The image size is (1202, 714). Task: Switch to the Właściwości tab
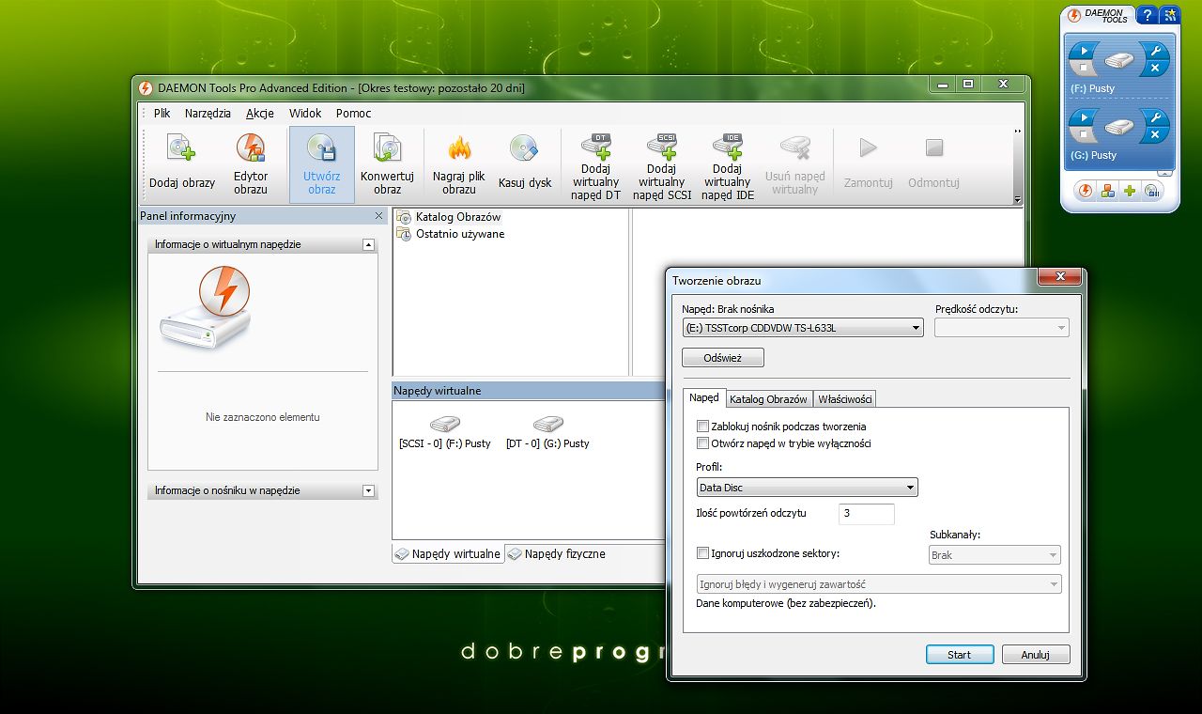click(x=845, y=399)
